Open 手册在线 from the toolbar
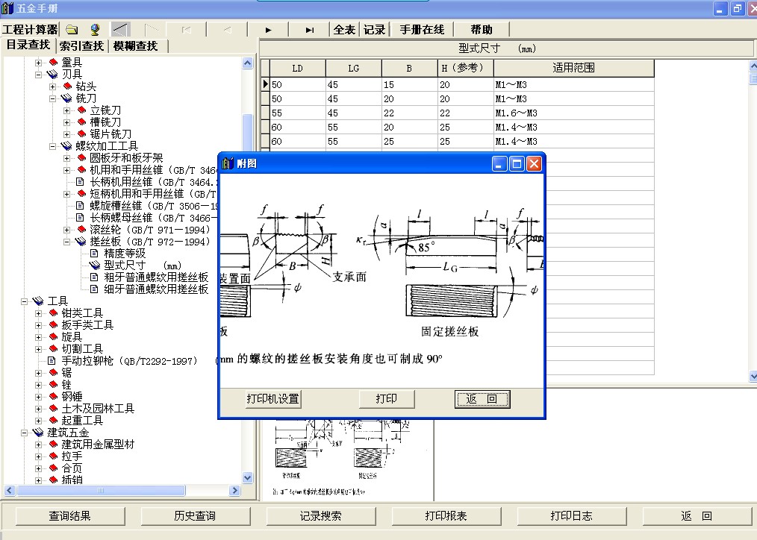This screenshot has width=757, height=540. 422,30
